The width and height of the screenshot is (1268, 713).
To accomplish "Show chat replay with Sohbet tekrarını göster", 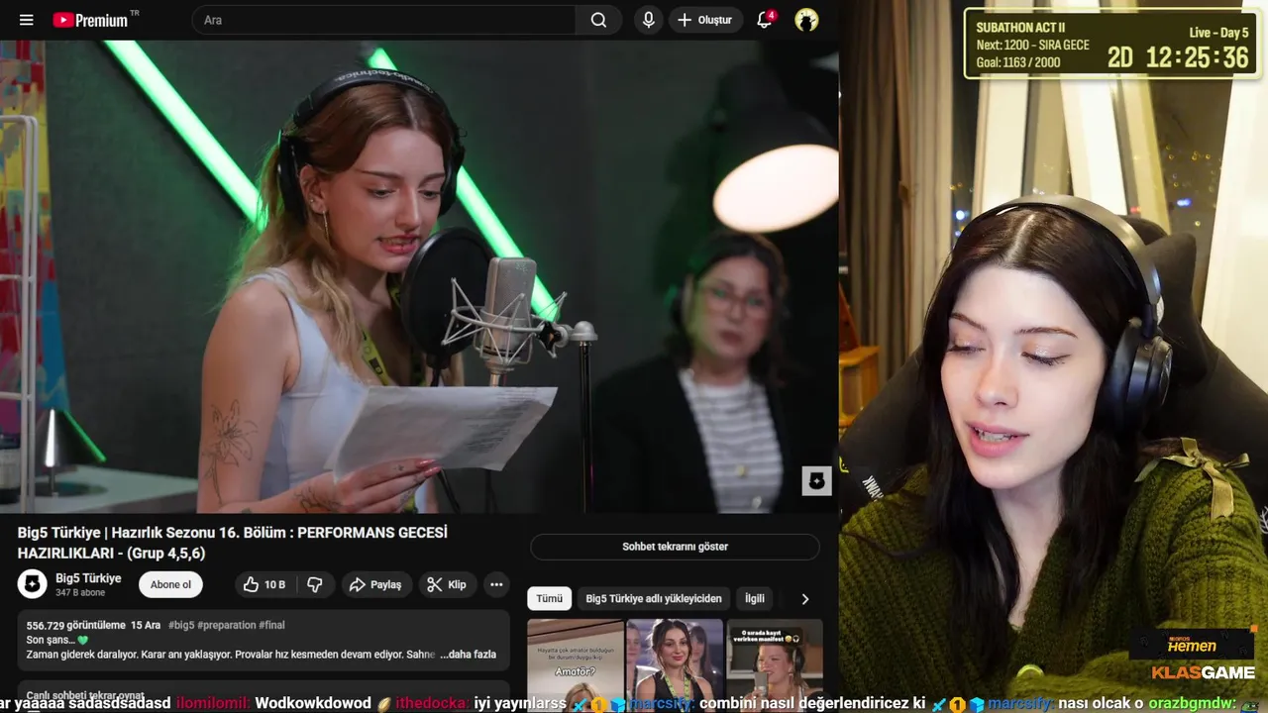I will click(675, 547).
